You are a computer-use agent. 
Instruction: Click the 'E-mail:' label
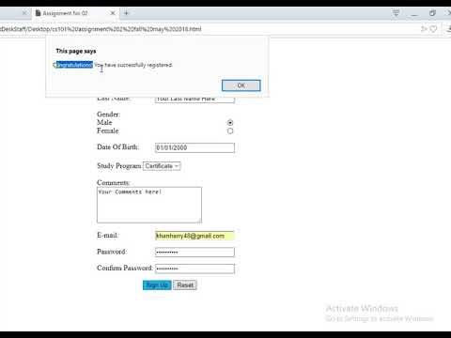click(108, 235)
